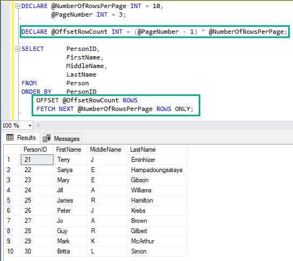Click last name Williams
Viewport: 293px width, 261px height.
(x=141, y=190)
